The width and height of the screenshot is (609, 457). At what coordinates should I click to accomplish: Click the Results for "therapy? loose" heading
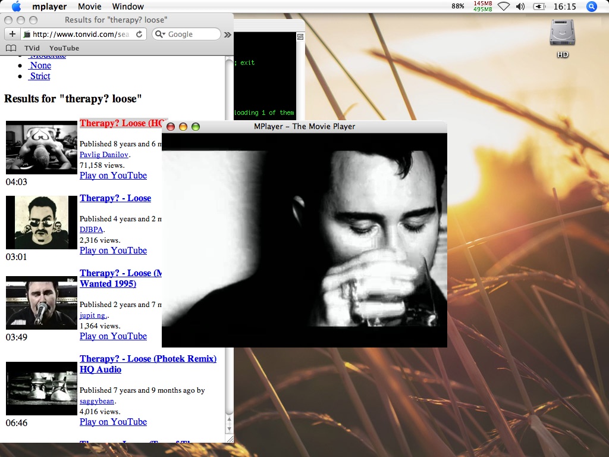pyautogui.click(x=73, y=99)
